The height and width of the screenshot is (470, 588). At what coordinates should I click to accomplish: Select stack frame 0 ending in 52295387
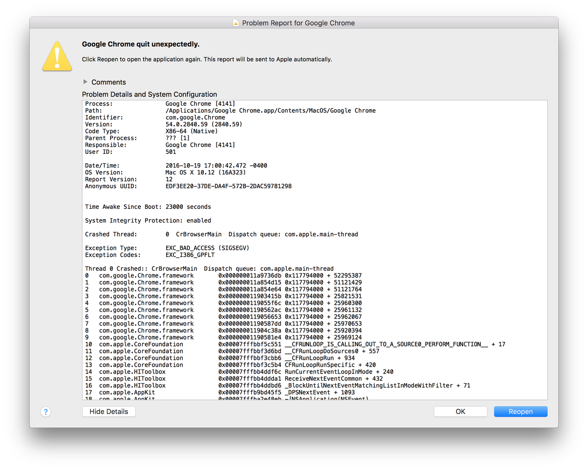tap(223, 275)
